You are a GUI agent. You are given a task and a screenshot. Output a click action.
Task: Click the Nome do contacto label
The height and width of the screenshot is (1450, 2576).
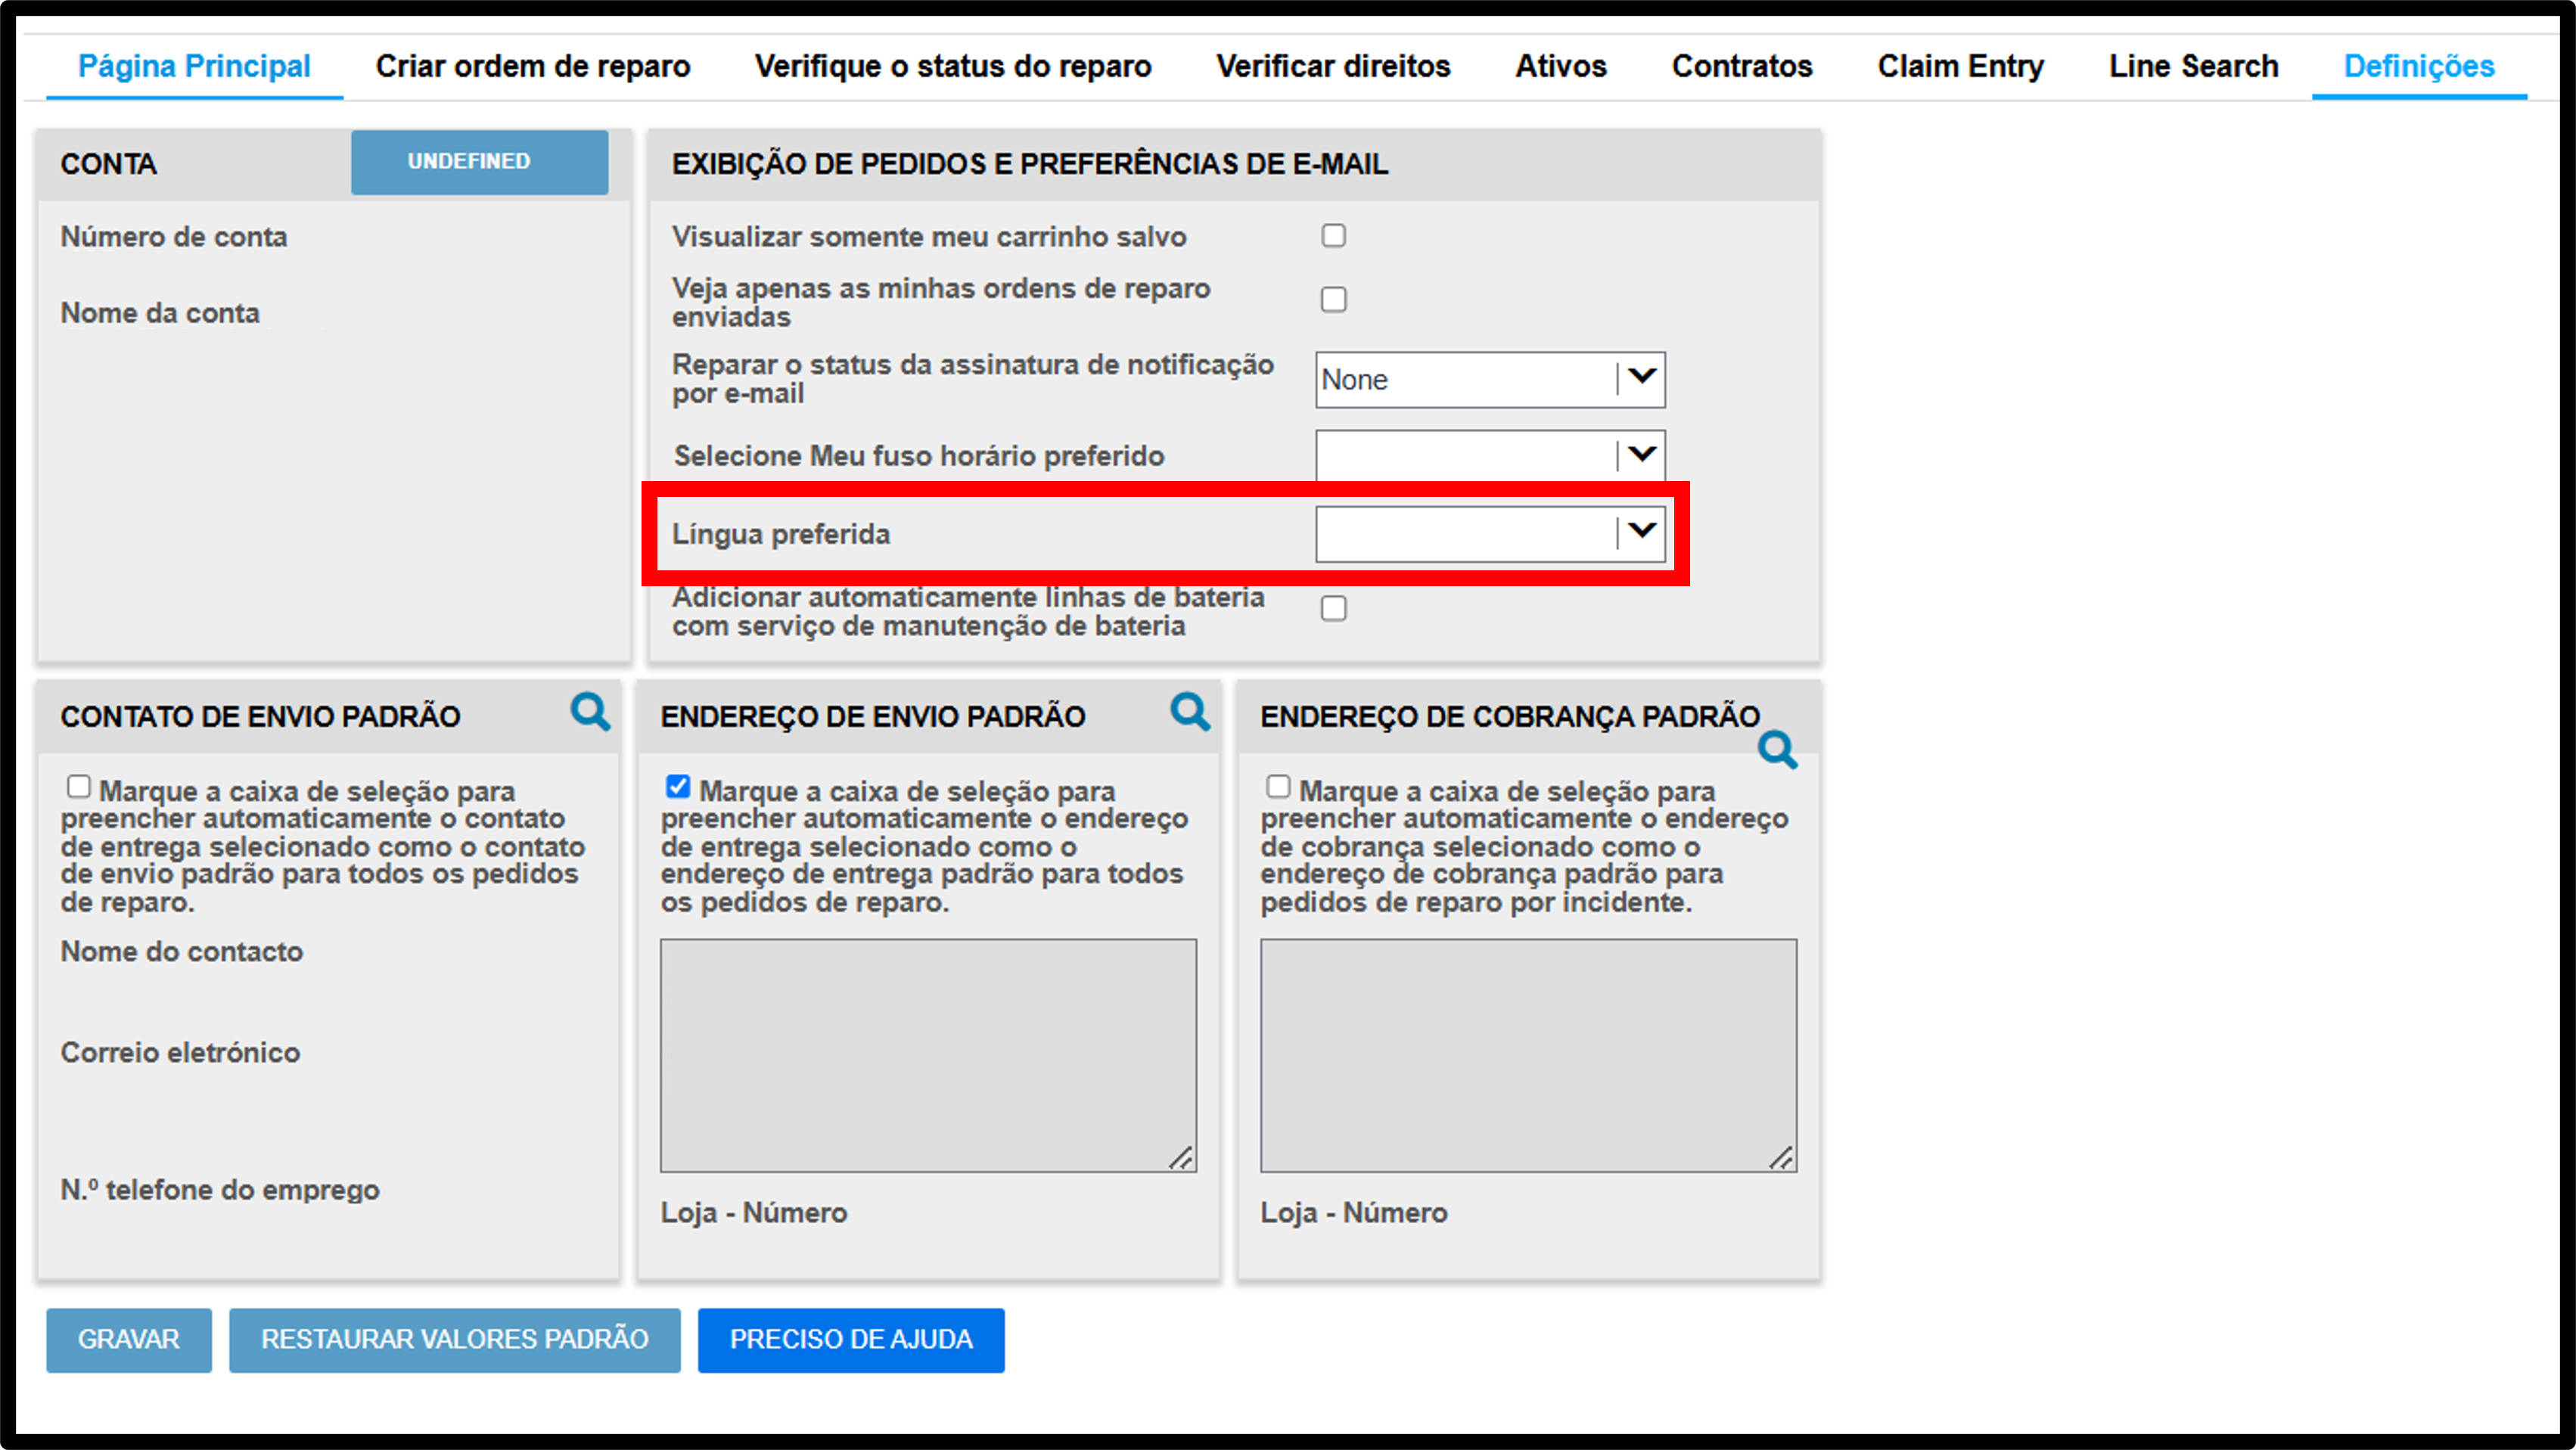pos(182,951)
